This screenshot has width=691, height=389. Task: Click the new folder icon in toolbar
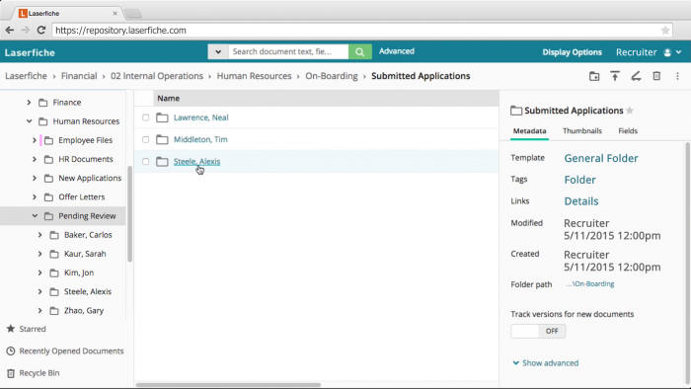coord(594,76)
